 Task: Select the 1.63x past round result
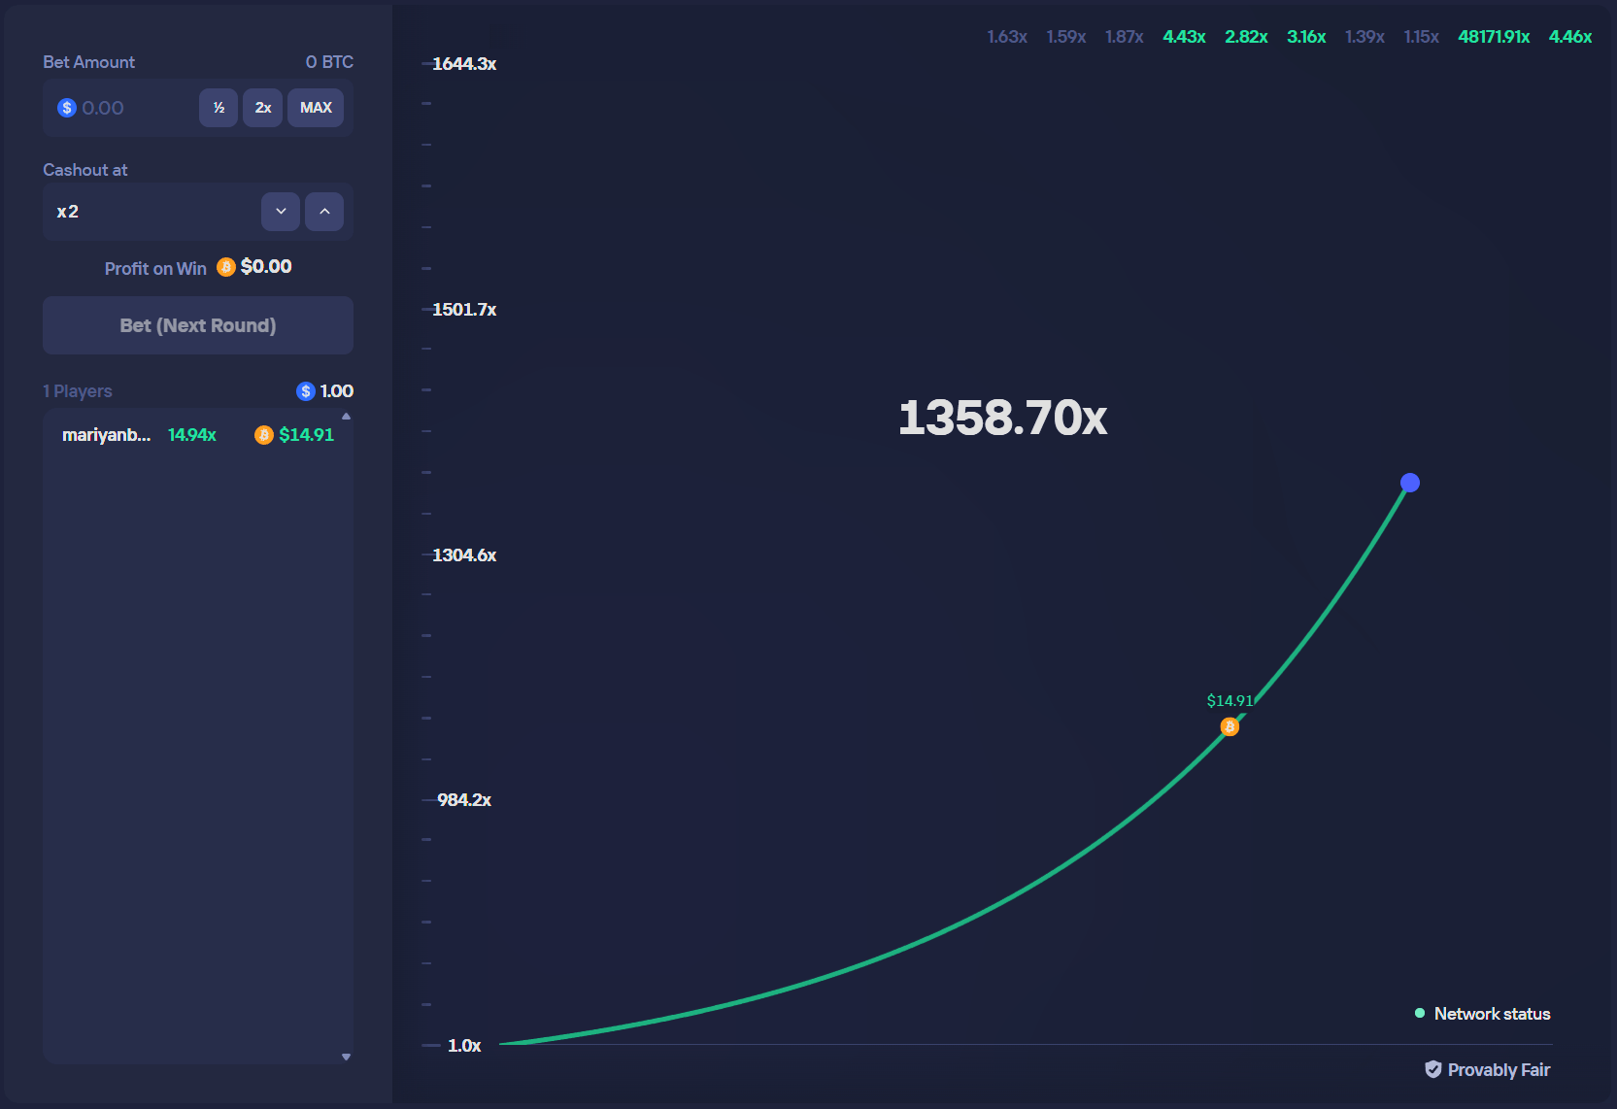point(1007,37)
